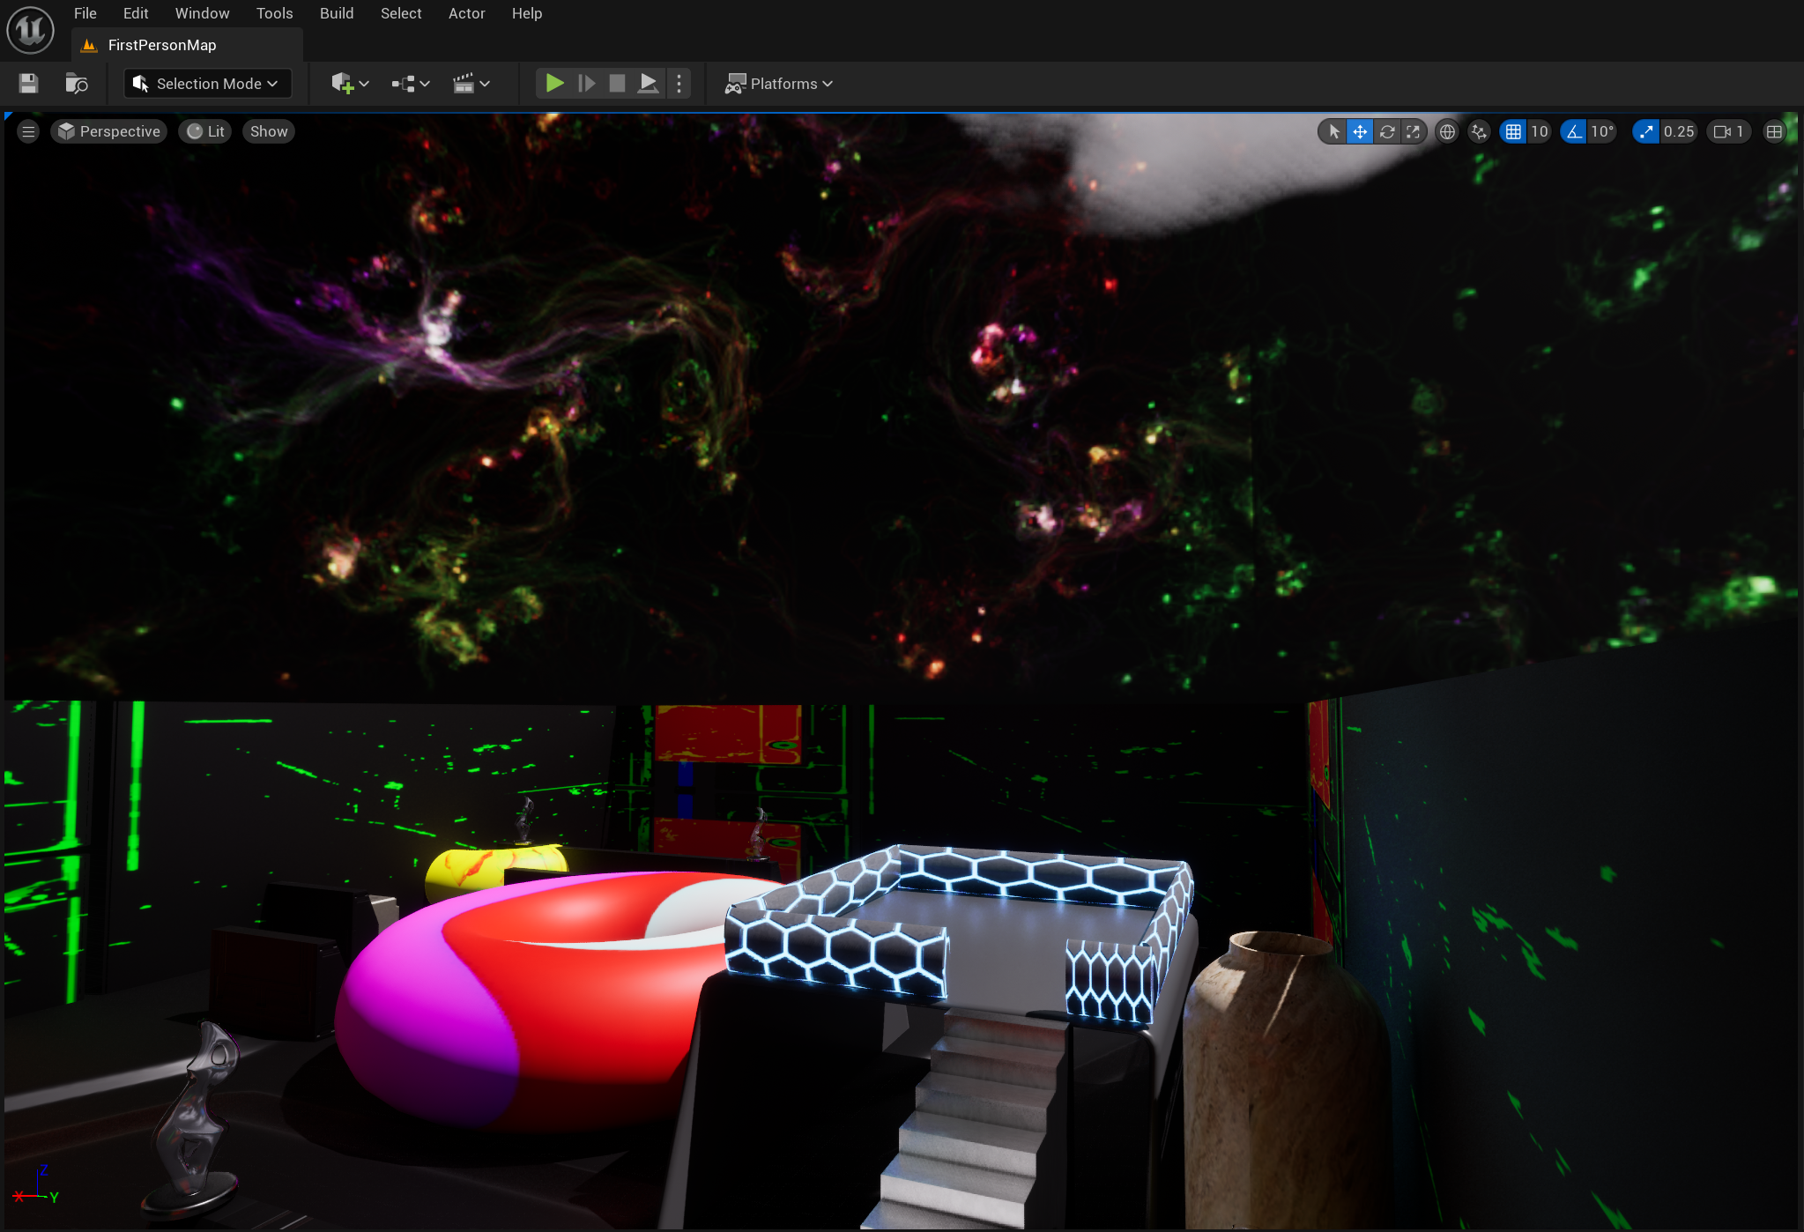Open the Help menu
Image resolution: width=1804 pixels, height=1232 pixels.
[x=527, y=13]
